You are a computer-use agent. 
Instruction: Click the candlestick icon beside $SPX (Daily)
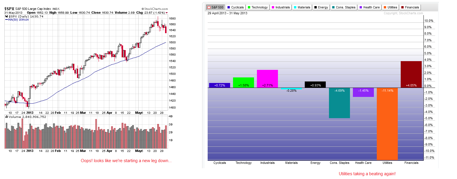pyautogui.click(x=6, y=16)
